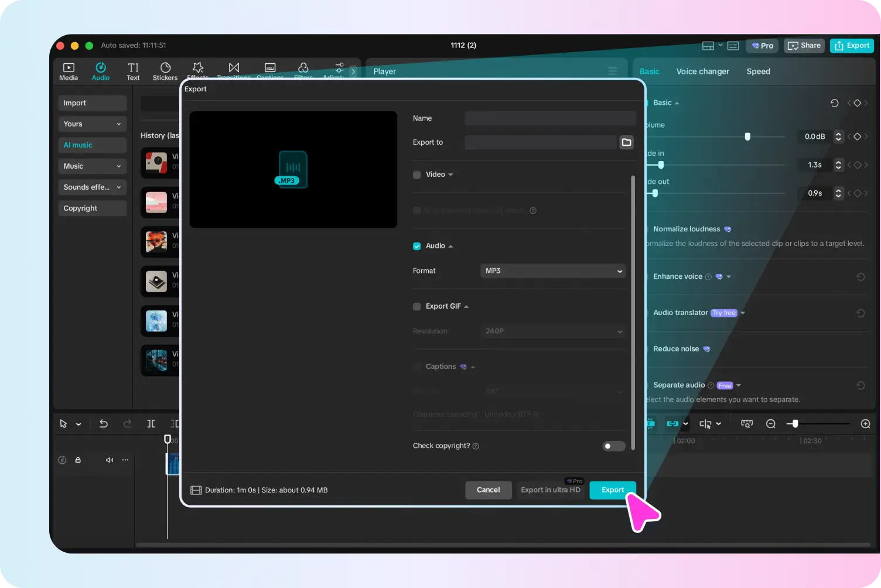Click the zoom-in magnifier on the timeline

coord(865,423)
